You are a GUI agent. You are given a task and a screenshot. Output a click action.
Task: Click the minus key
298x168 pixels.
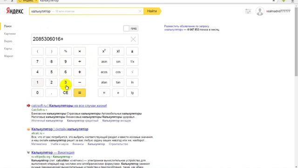(80, 82)
